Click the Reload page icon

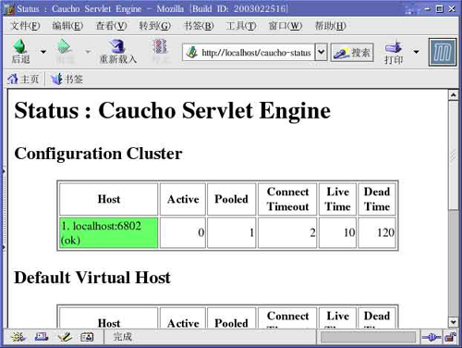117,46
